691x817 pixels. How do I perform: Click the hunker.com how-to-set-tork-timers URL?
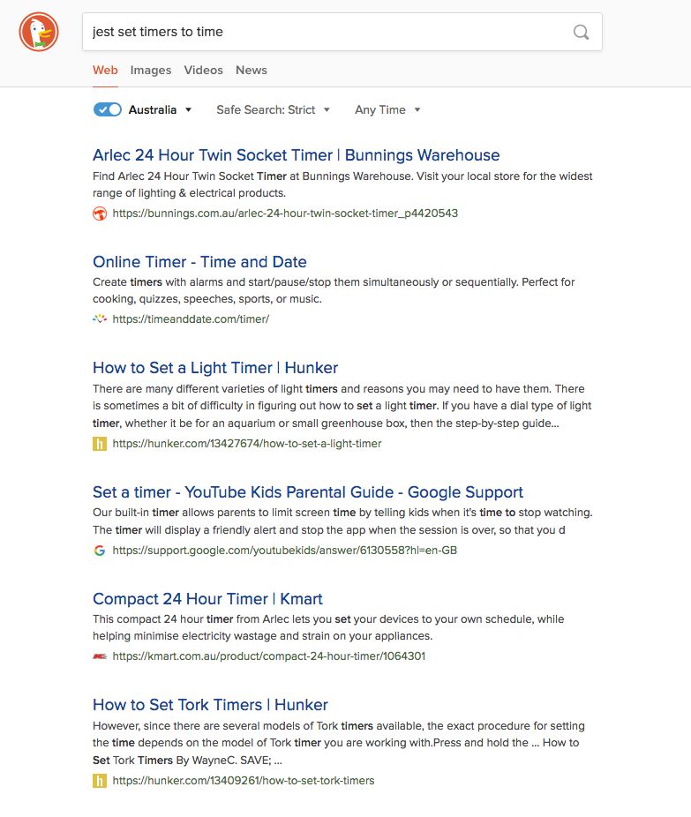244,781
